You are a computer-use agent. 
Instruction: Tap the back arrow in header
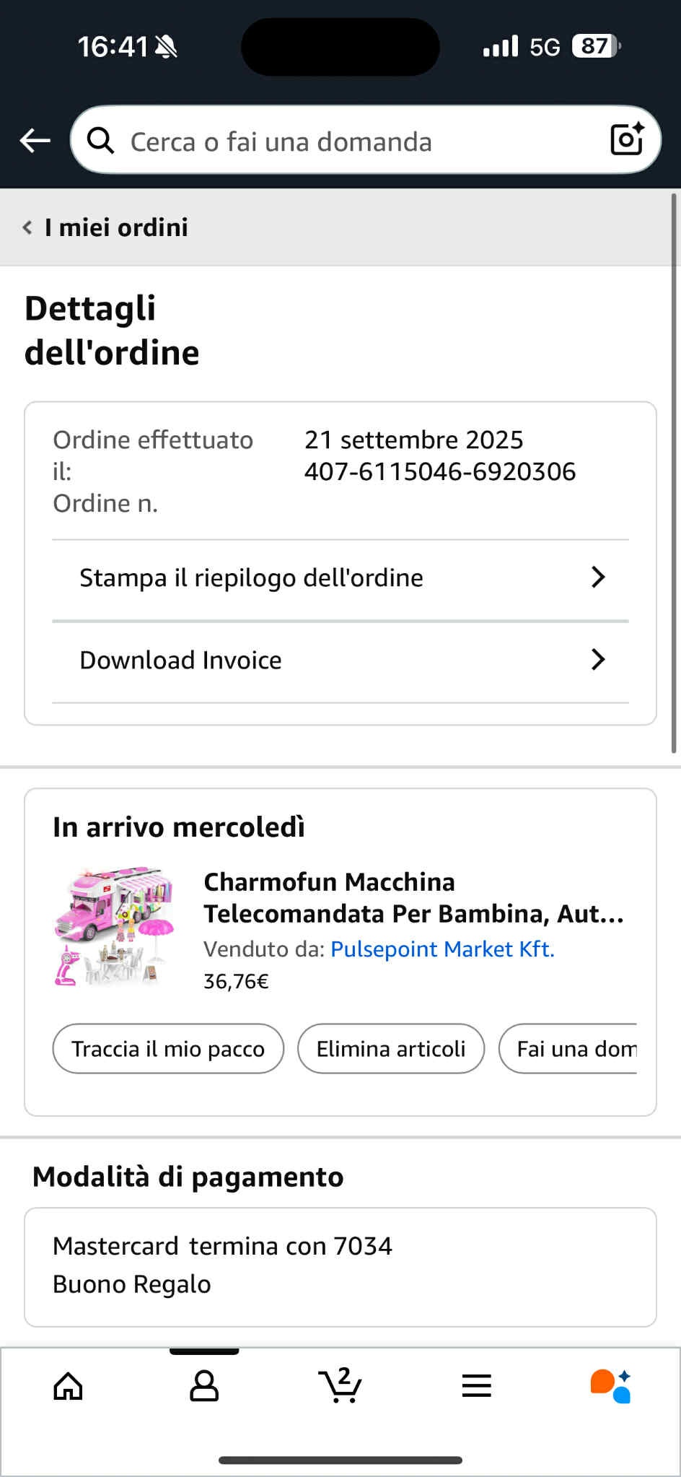pos(35,141)
